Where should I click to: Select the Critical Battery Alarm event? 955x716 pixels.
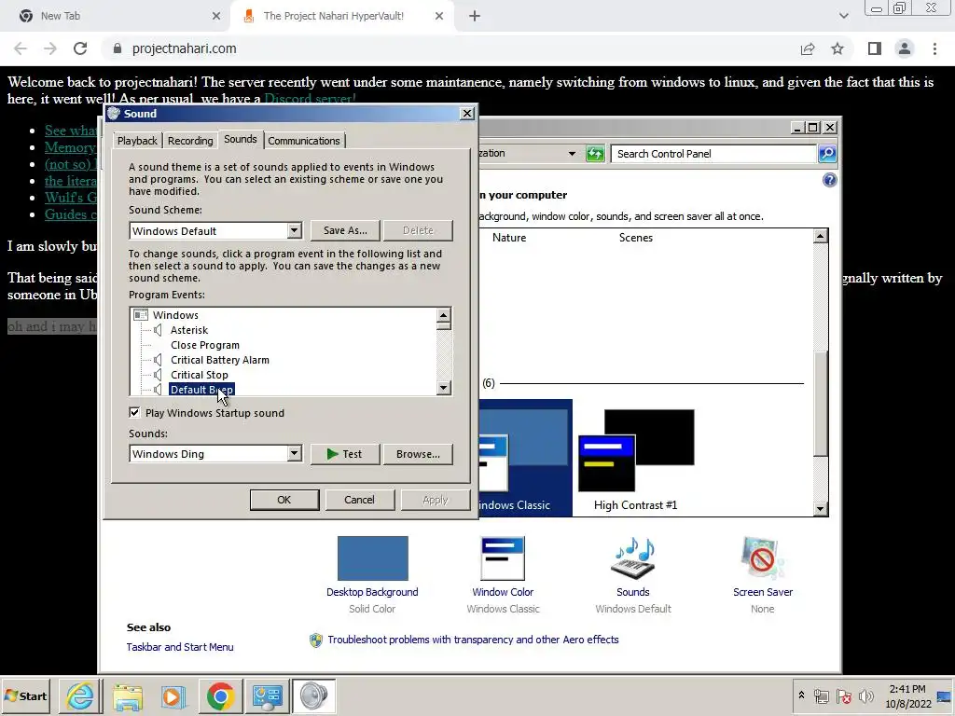click(219, 360)
